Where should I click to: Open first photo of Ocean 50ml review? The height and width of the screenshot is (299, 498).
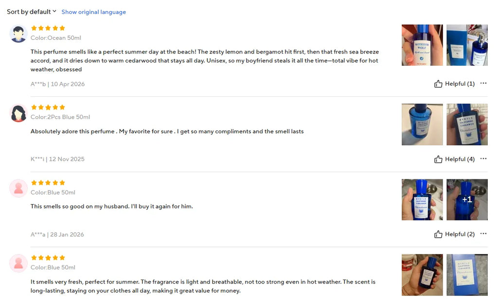(x=422, y=45)
